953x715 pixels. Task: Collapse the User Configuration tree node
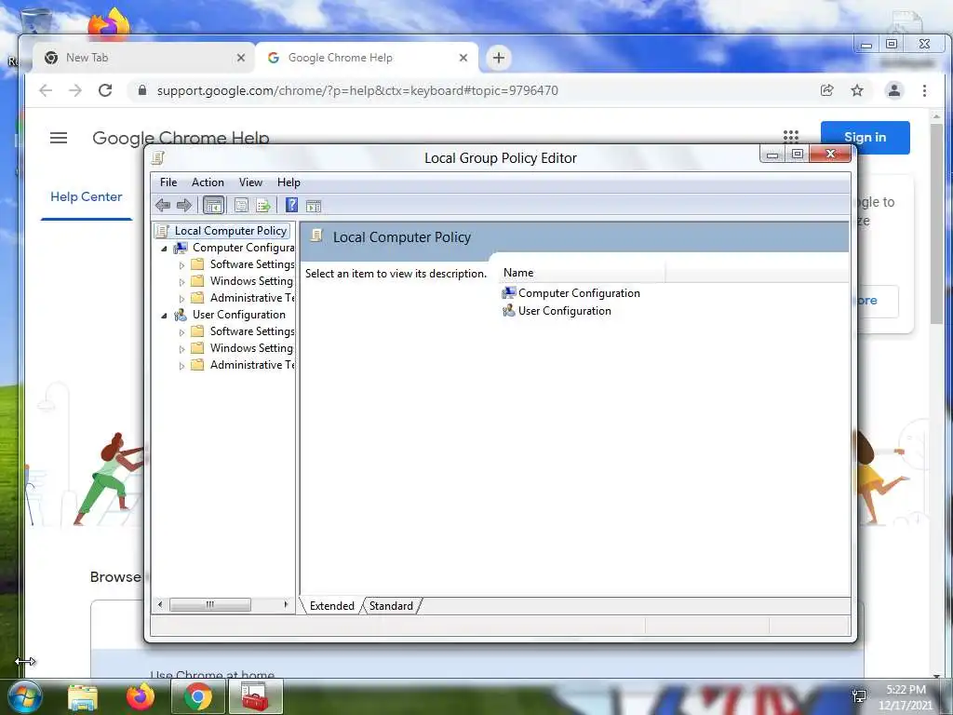[x=164, y=316]
